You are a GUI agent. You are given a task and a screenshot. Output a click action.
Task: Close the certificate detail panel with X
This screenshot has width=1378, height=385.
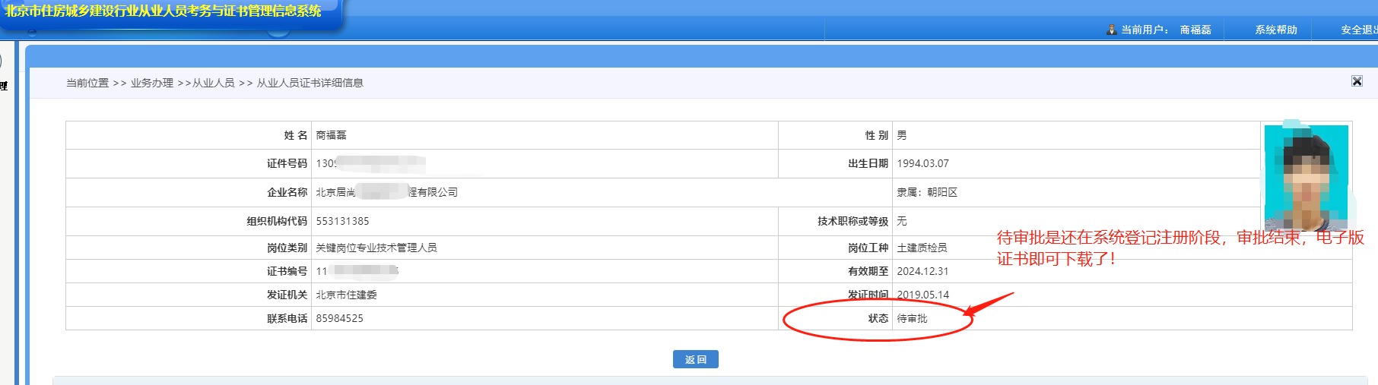1357,81
